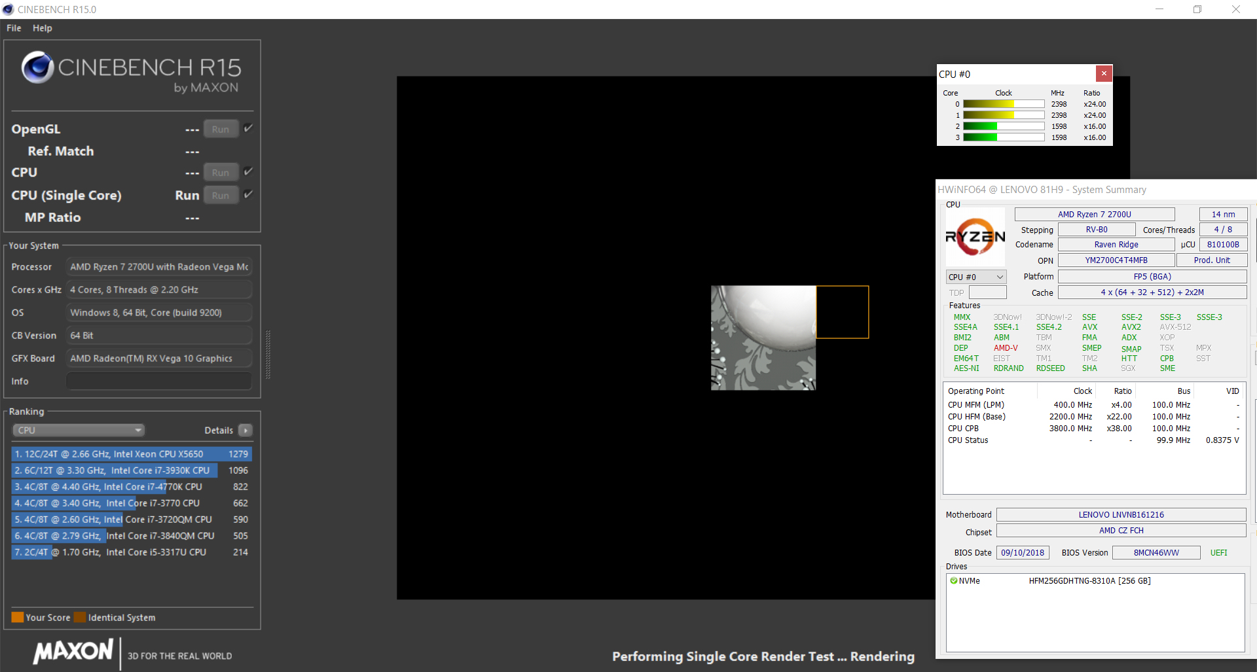Click the MAXON logo in the footer

coord(73,651)
